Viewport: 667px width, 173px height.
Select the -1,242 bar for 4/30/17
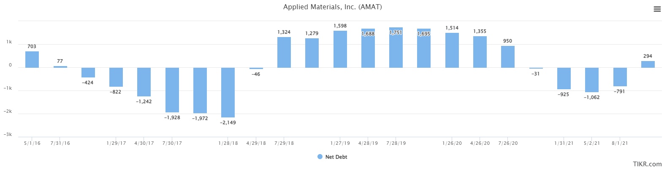click(x=144, y=82)
